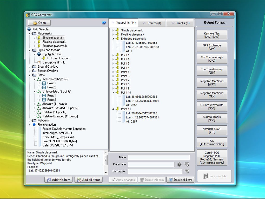This screenshot has height=199, width=265.
Task: Click the path icon of Absolute Extruded (11 points)
Action: 39,108
